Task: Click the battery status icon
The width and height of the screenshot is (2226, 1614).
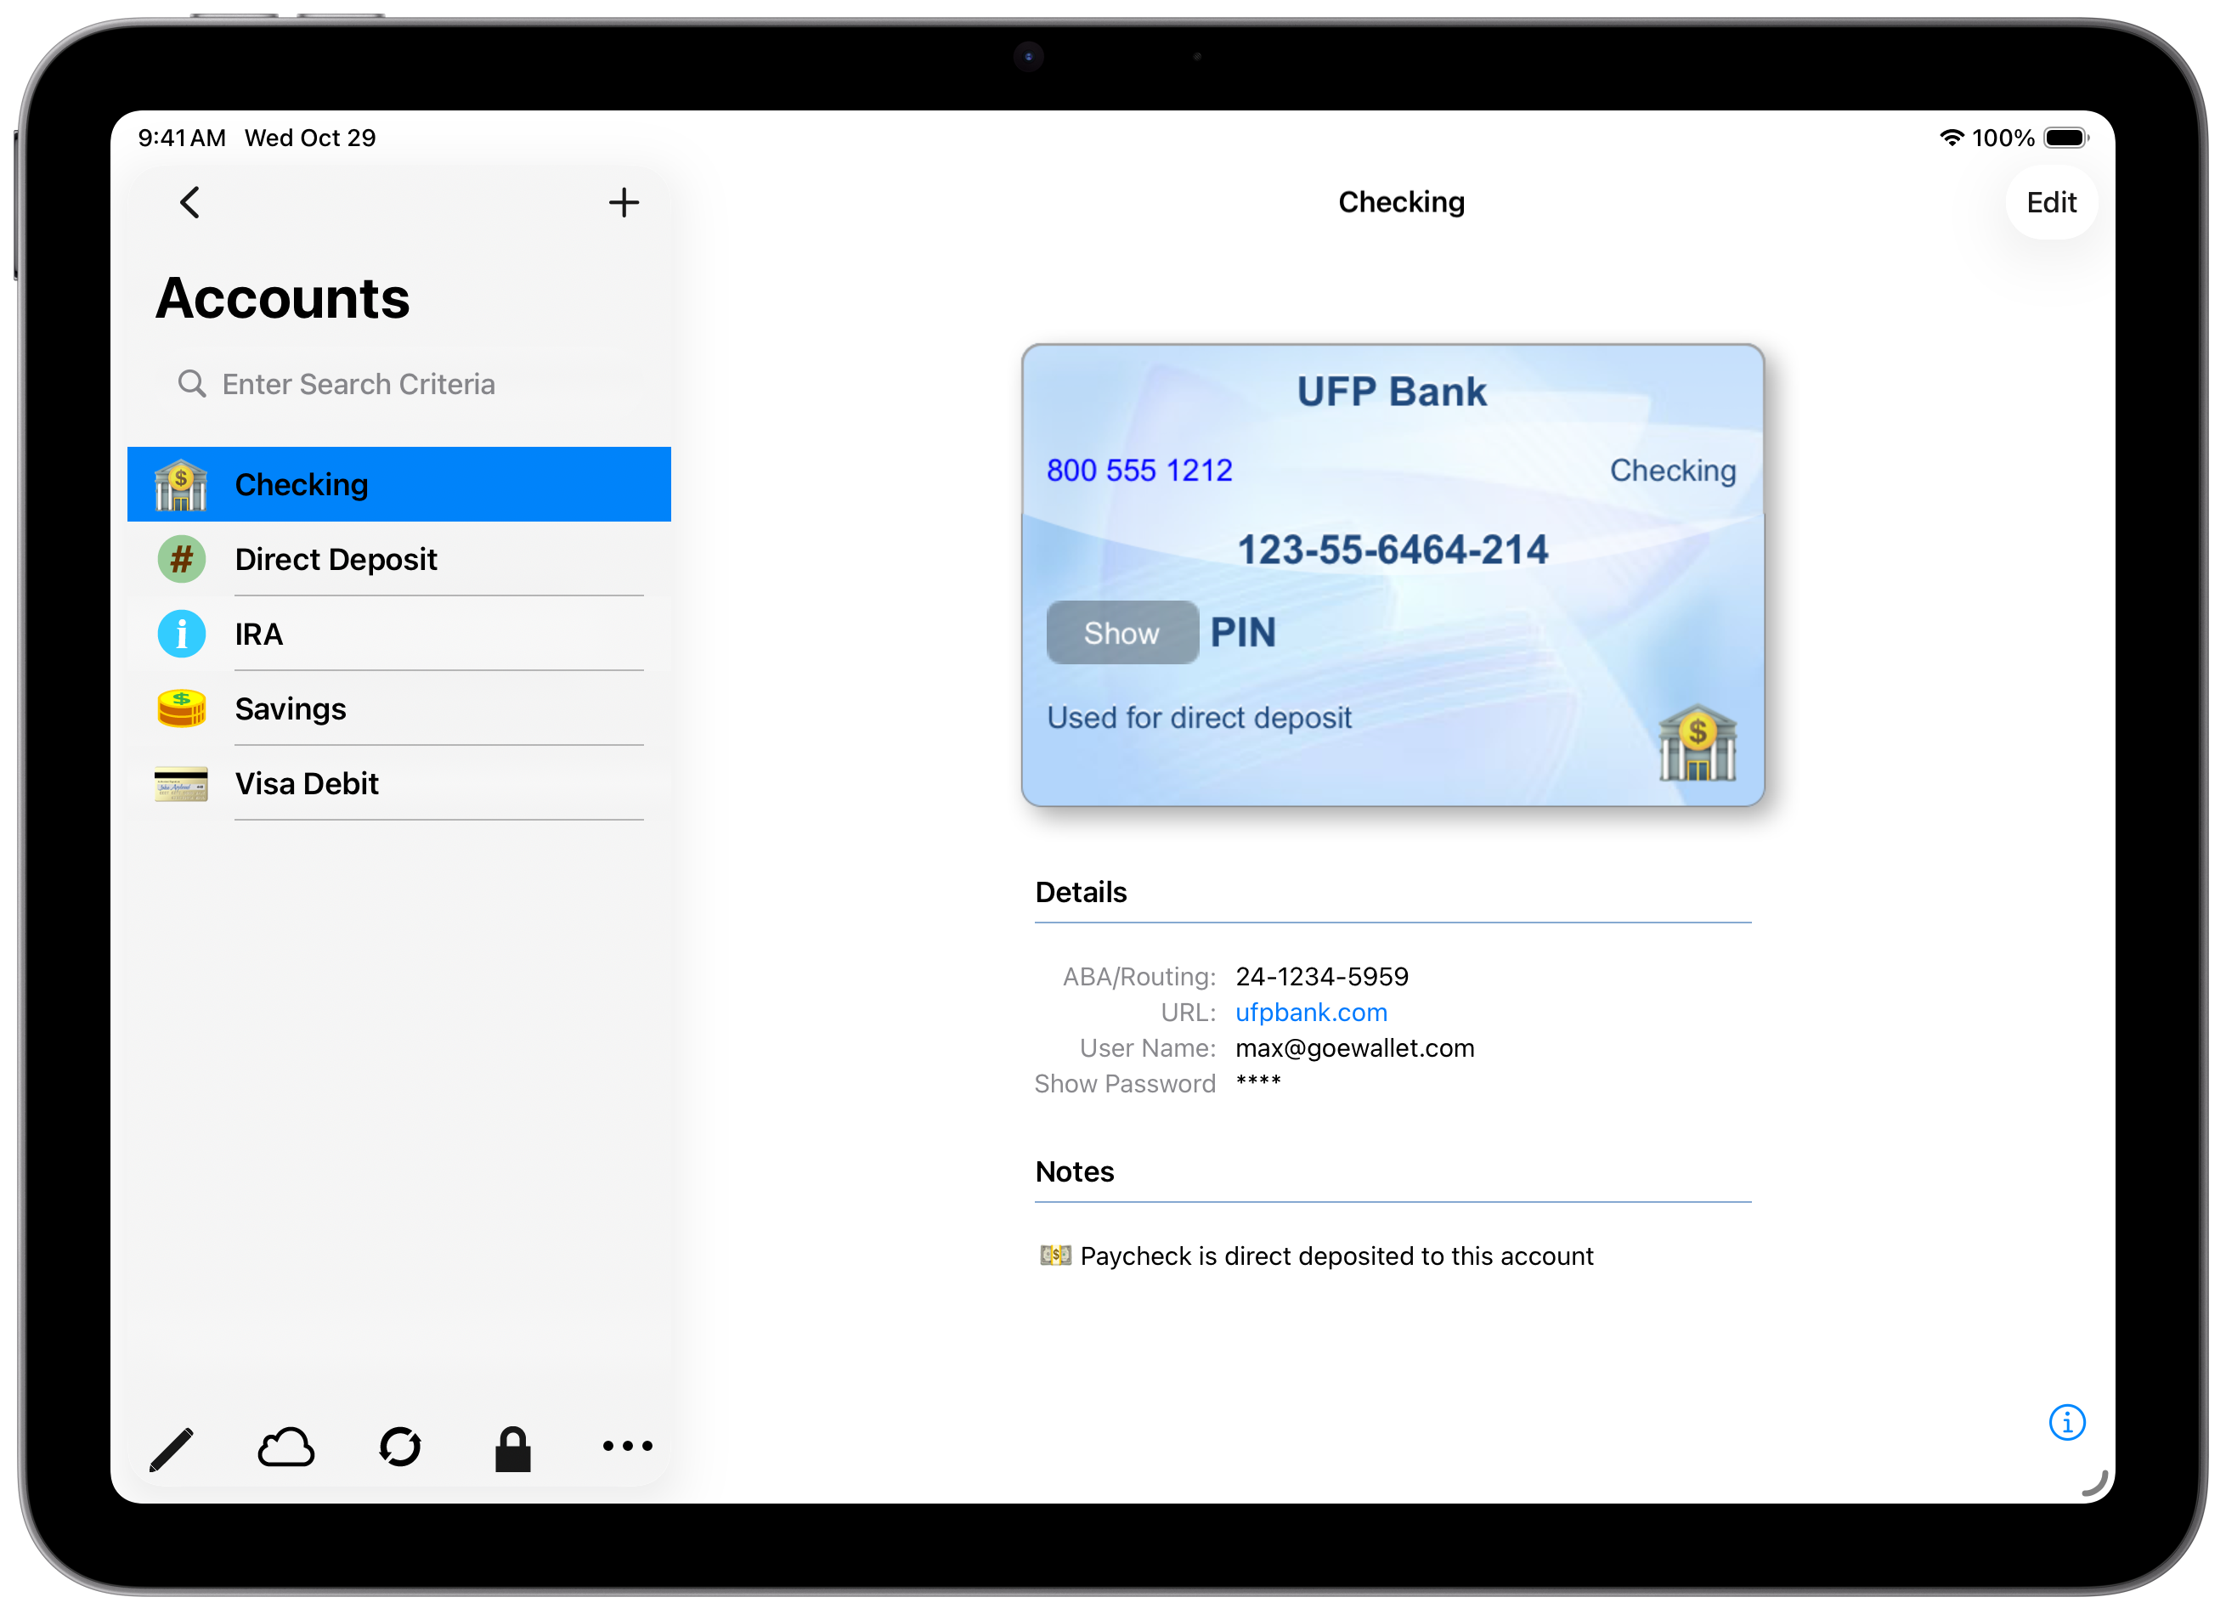Action: [2066, 138]
